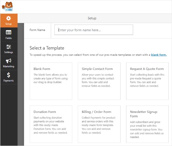Choose the Billing / Order Form template
The height and width of the screenshot is (146, 172).
point(99,124)
